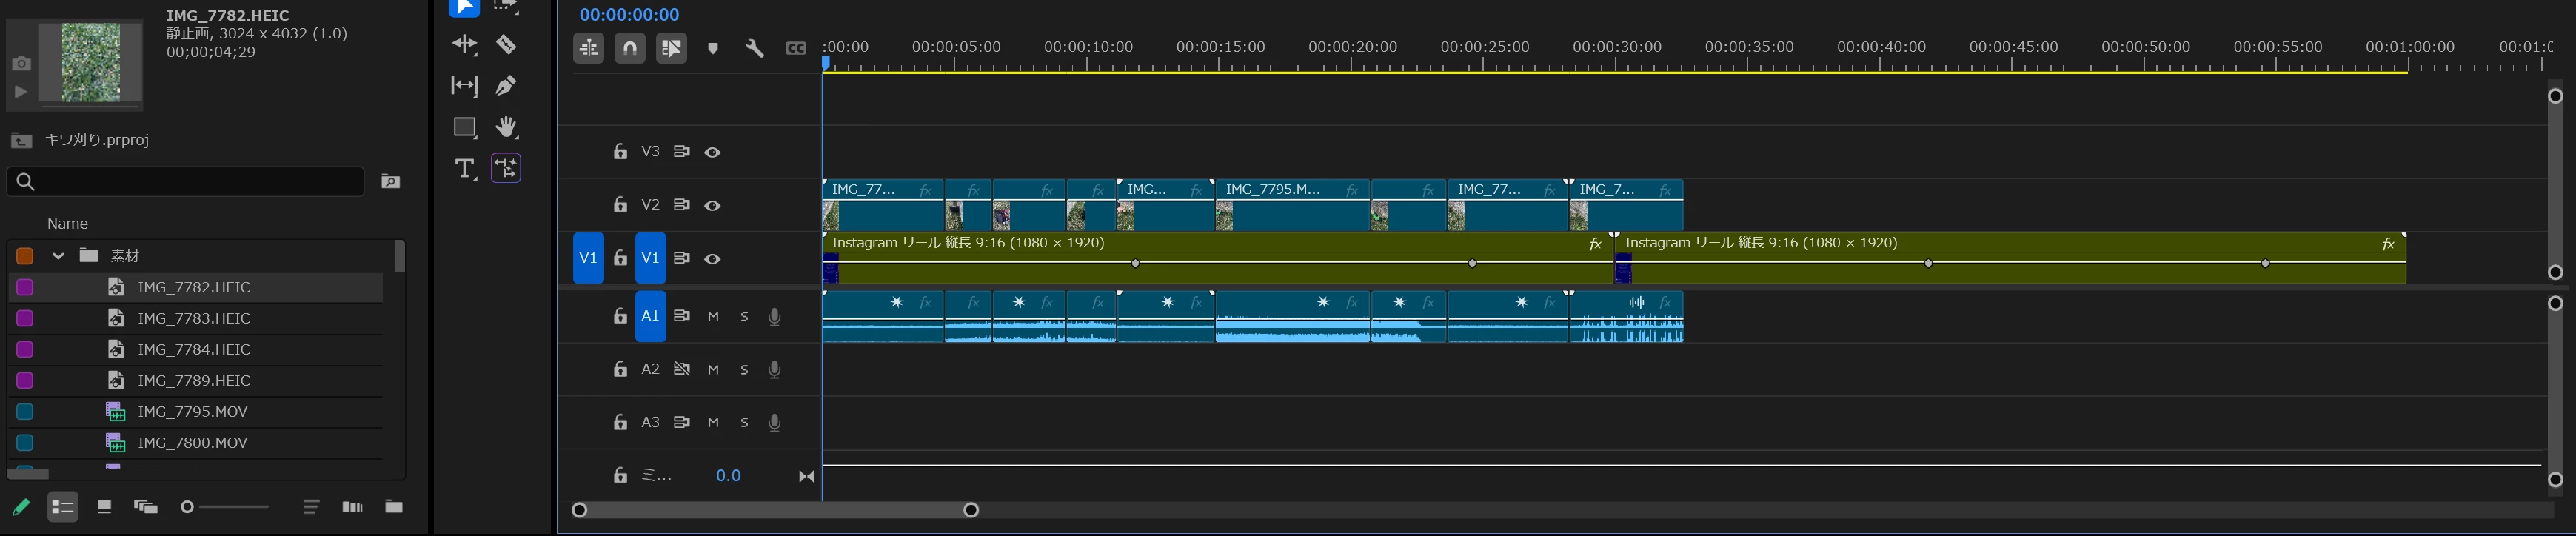Solo track A2 with S button
The width and height of the screenshot is (2576, 536).
point(744,369)
